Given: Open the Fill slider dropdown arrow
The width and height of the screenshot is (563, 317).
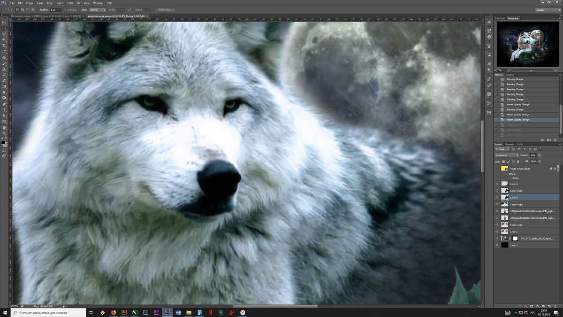Looking at the screenshot, I should point(540,161).
